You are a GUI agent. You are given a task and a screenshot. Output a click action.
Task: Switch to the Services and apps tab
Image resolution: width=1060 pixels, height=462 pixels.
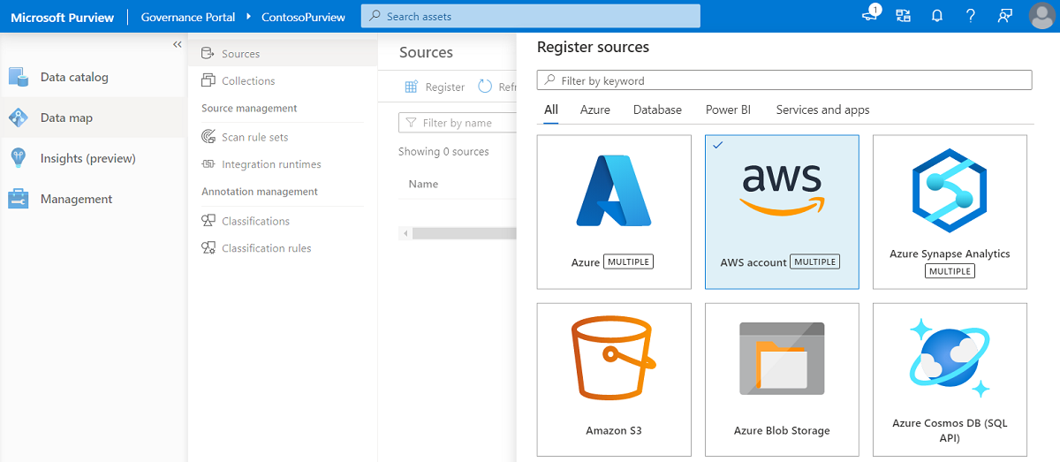coord(822,110)
